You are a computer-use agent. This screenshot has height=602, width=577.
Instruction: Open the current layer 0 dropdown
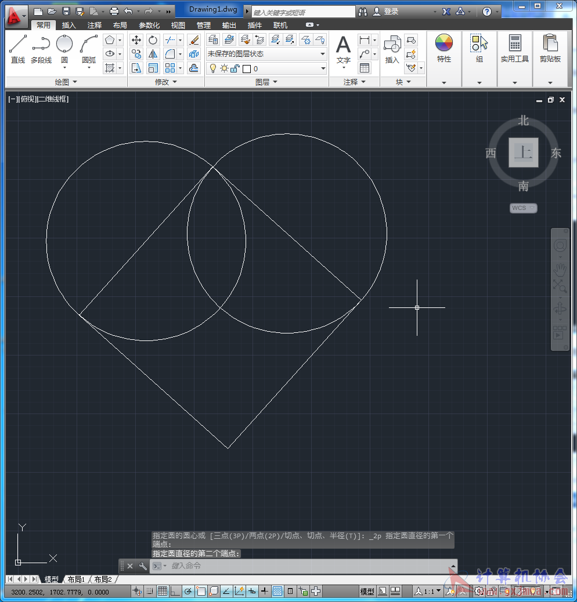(266, 68)
